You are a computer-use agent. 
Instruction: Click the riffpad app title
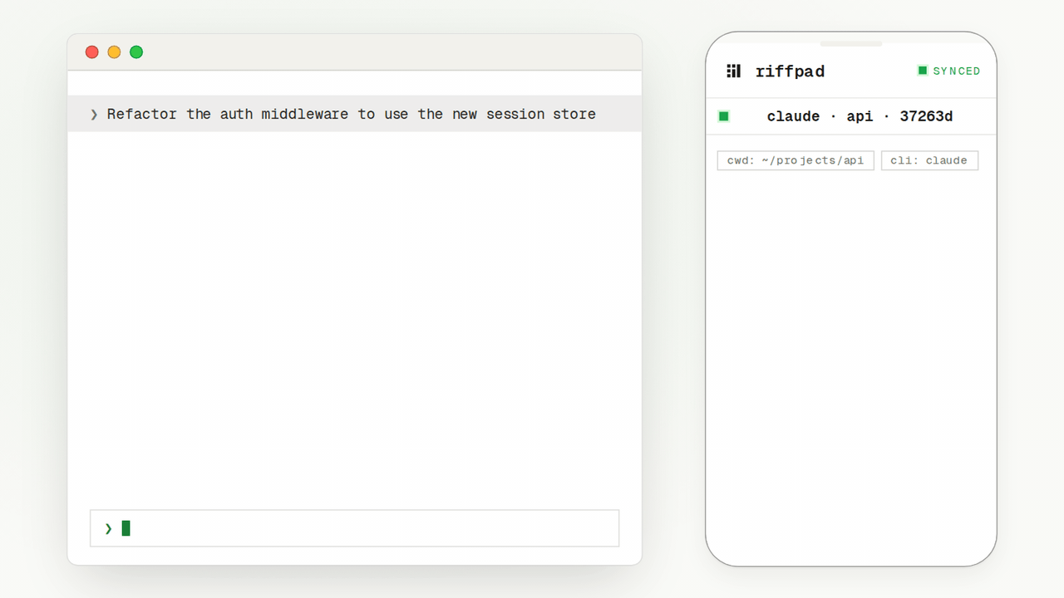tap(790, 71)
